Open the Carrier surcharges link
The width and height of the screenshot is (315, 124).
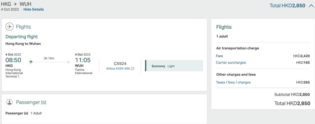click(x=231, y=62)
